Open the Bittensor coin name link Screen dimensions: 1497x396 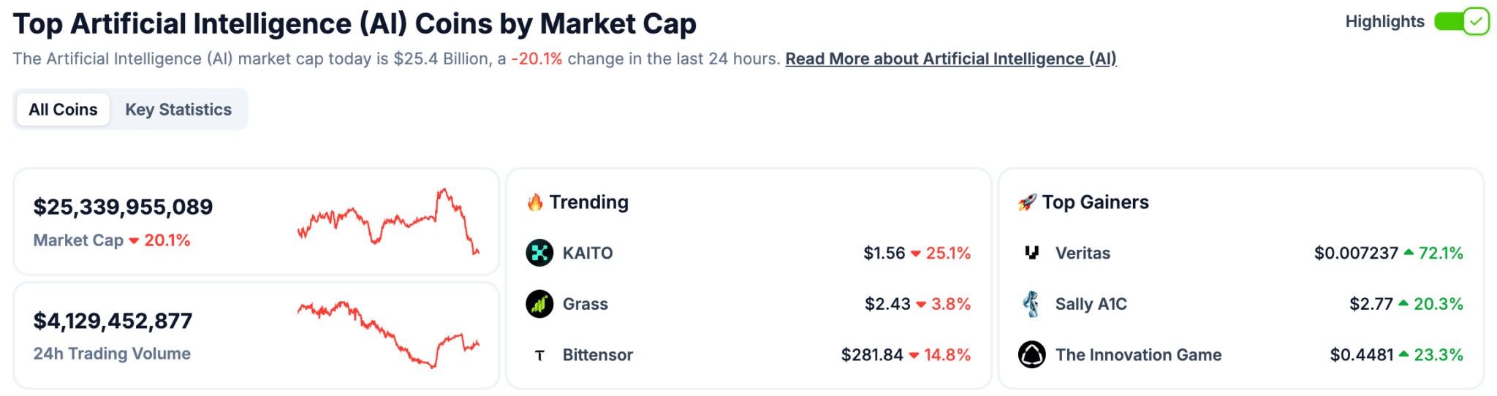pyautogui.click(x=598, y=355)
